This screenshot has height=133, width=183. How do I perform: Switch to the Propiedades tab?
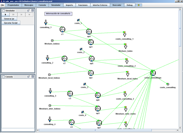tap(13, 5)
